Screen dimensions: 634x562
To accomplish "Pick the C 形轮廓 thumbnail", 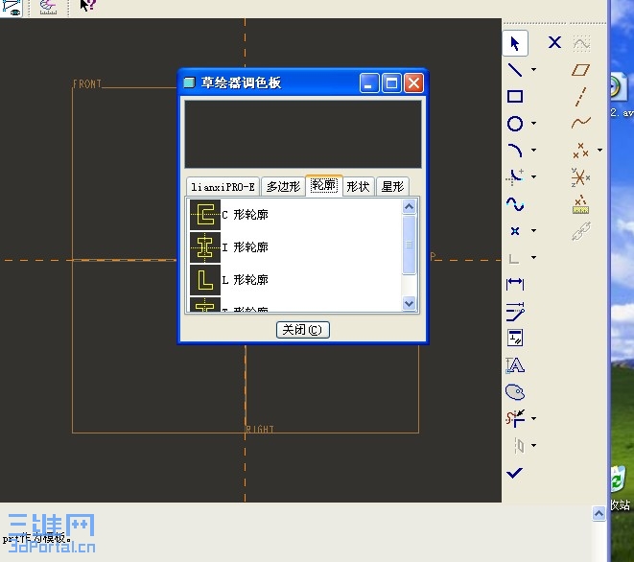I will (x=205, y=215).
